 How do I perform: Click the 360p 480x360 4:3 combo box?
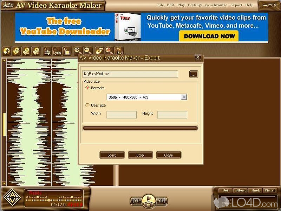pos(147,97)
